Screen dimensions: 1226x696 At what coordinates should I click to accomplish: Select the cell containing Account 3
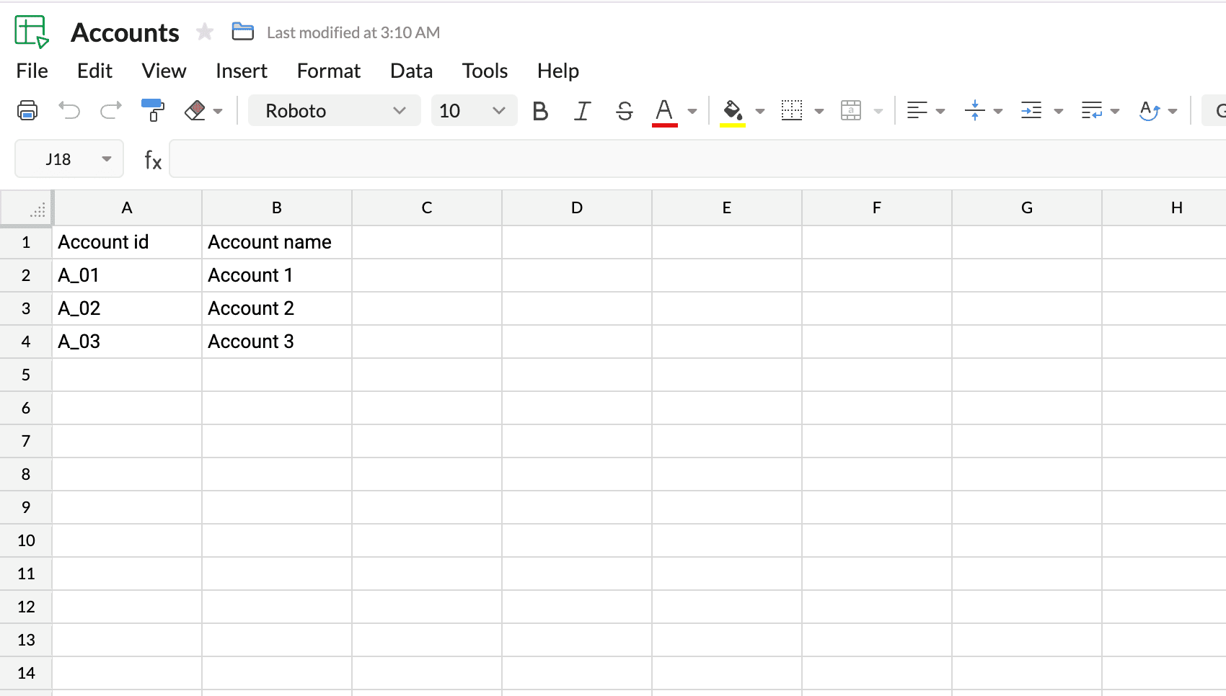click(277, 342)
